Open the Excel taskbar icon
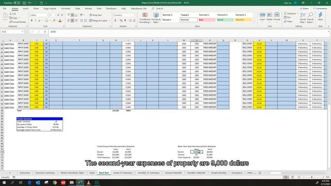Image resolution: width=331 pixels, height=186 pixels. [80, 182]
